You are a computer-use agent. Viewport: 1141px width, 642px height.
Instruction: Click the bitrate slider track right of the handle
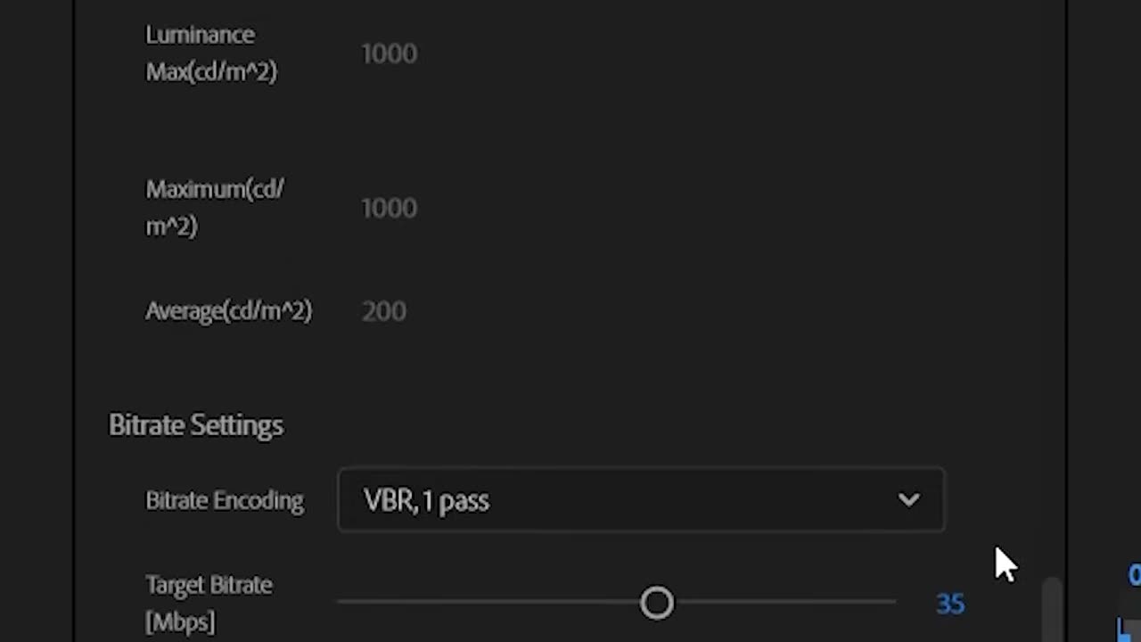click(x=785, y=603)
